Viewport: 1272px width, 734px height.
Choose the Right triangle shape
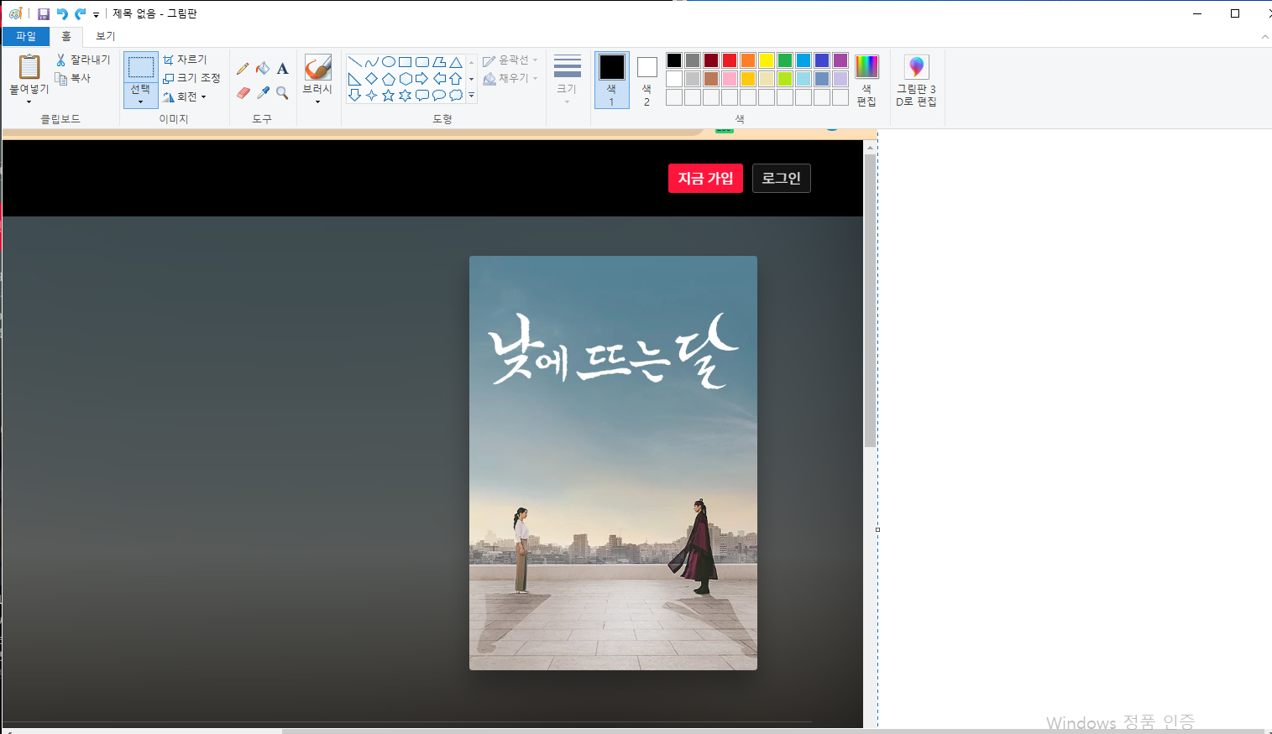tap(354, 79)
